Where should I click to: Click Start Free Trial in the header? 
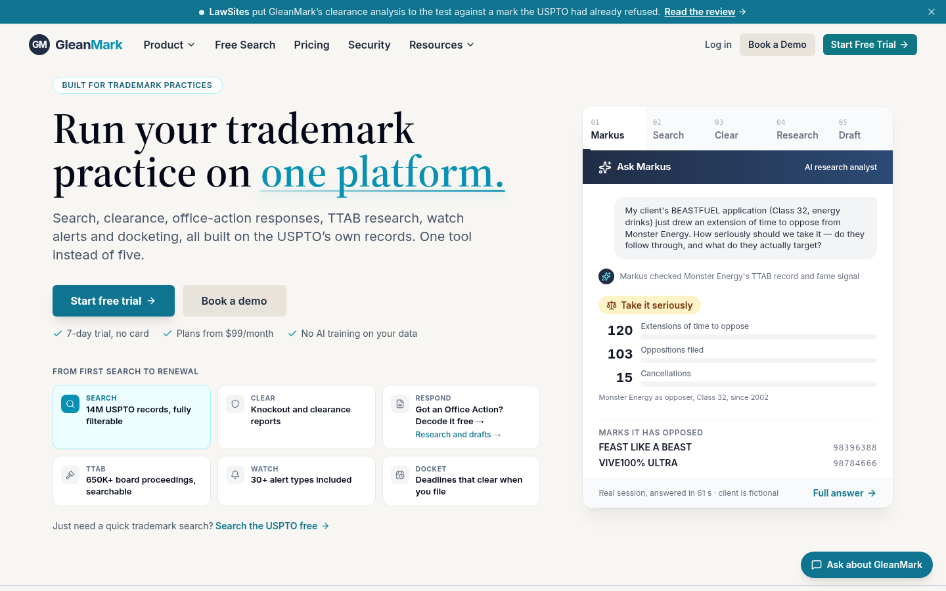(870, 45)
